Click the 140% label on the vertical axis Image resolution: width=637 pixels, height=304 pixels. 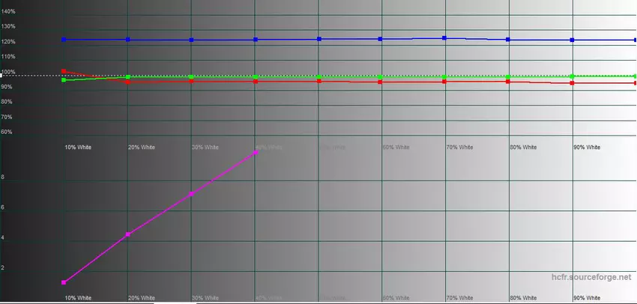(8, 11)
